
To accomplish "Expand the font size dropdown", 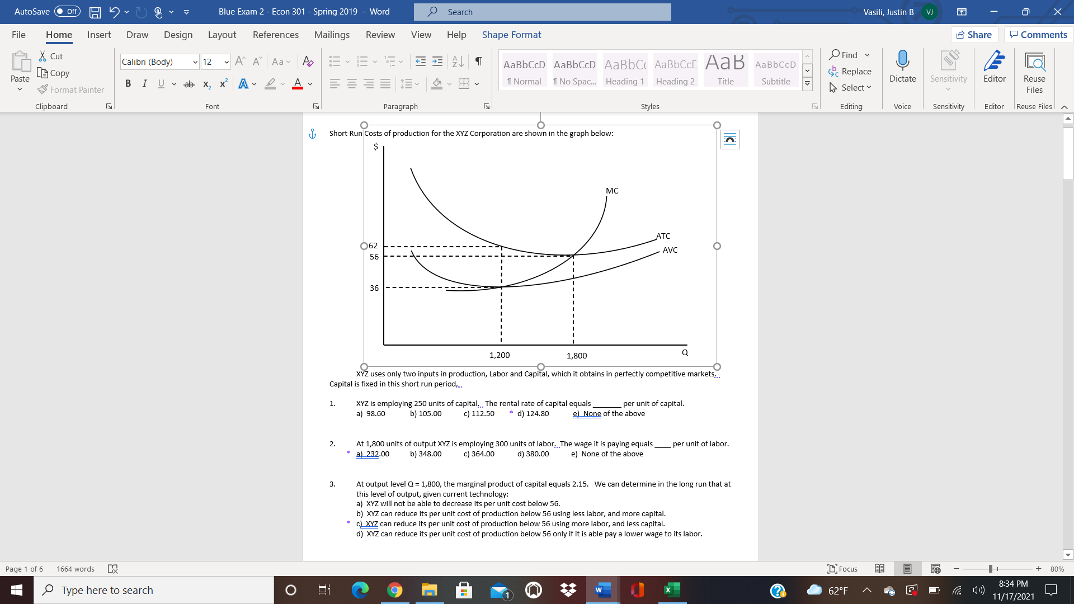I will tap(226, 62).
